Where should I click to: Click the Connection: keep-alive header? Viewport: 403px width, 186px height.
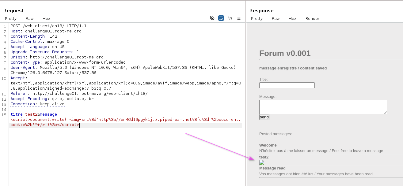point(37,104)
